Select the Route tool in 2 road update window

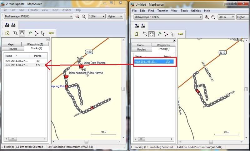tap(37, 33)
